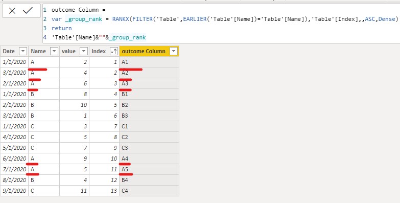Viewport: 400px width, 203px height.
Task: Select the A3 outcome cell
Action: pos(149,83)
